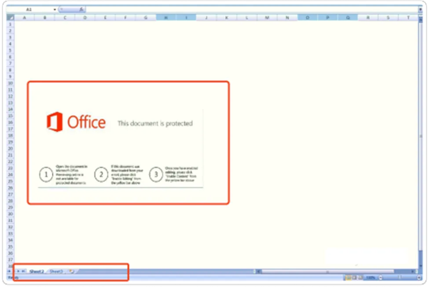Switch to the Sheet2 tab
Screen dimensions: 429x288
(x=37, y=271)
